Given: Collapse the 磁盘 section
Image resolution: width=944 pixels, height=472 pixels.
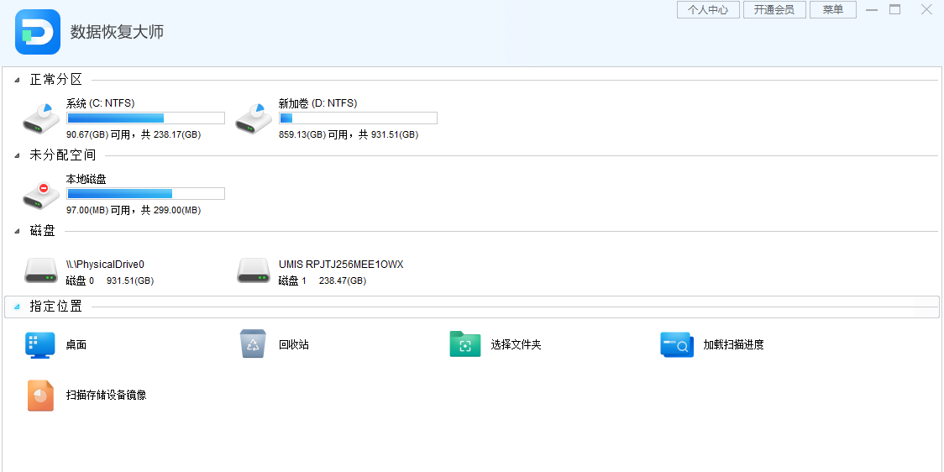Looking at the screenshot, I should [x=18, y=232].
